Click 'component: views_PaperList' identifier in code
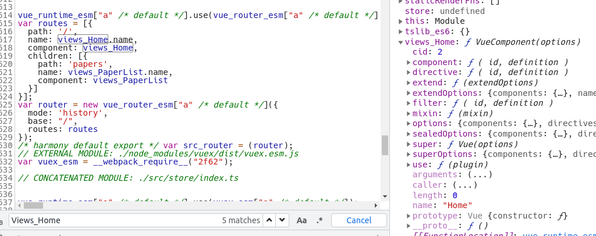The height and width of the screenshot is (236, 596). (130, 80)
